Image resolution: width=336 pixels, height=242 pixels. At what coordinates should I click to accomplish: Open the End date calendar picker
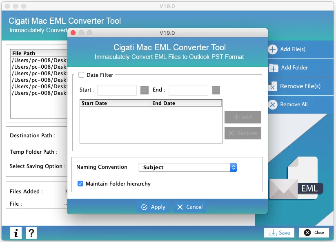(x=216, y=90)
